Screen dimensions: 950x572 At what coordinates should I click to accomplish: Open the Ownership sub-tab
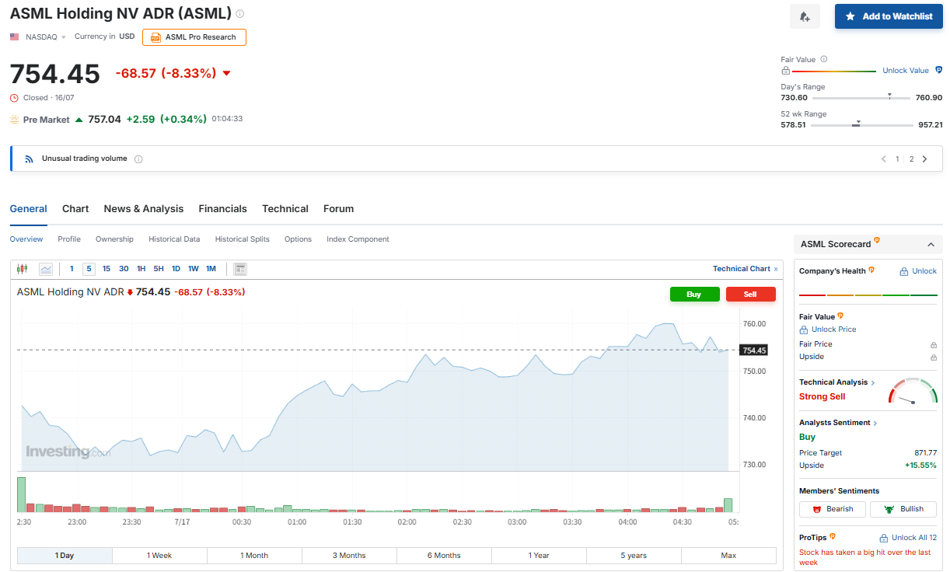[114, 239]
